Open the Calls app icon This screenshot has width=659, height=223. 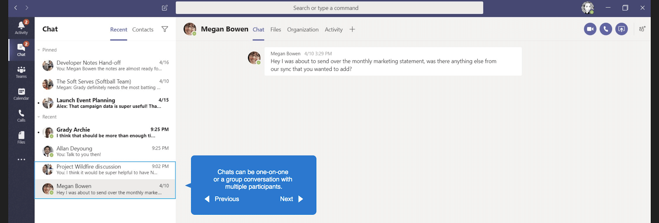coord(21,115)
